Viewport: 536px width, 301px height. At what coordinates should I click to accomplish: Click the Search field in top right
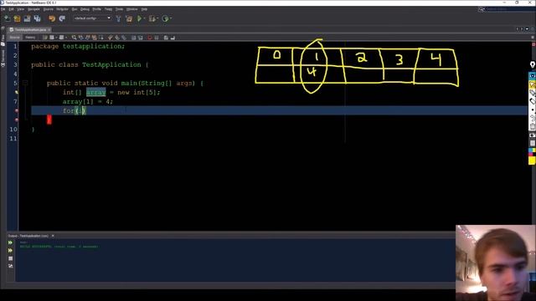[x=509, y=9]
